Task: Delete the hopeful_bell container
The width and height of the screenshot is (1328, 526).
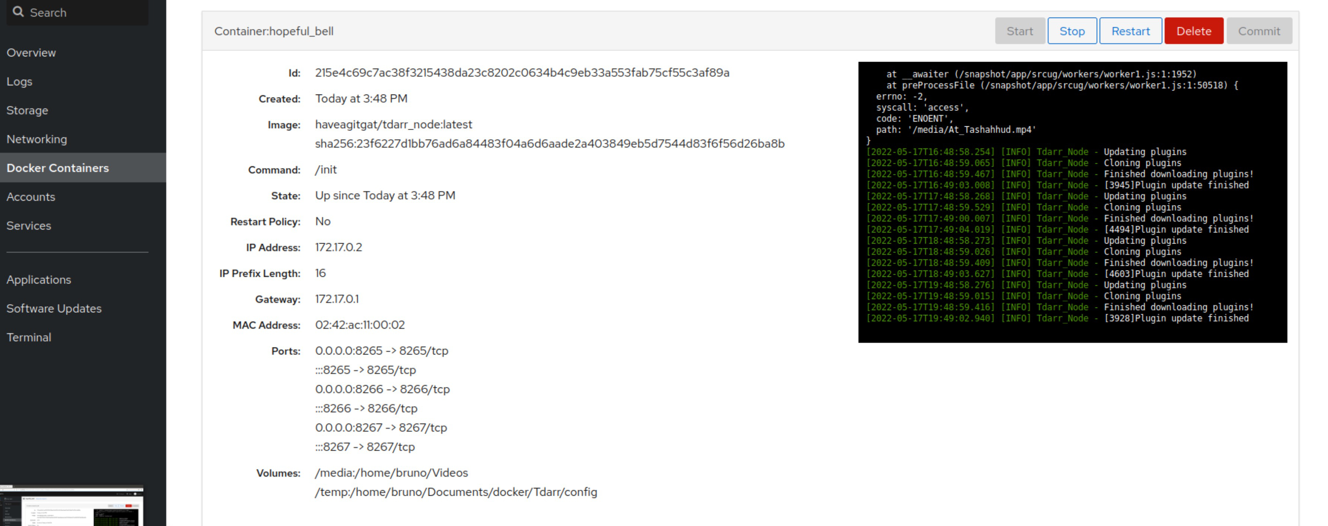Action: [x=1193, y=30]
